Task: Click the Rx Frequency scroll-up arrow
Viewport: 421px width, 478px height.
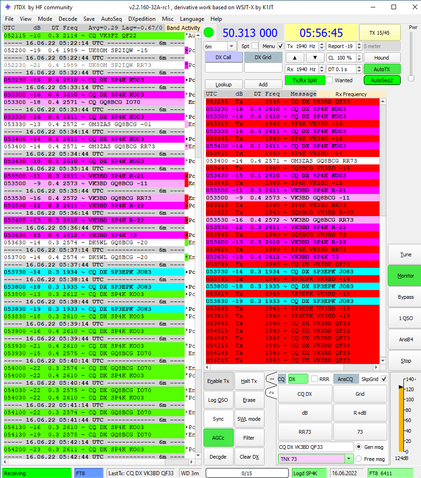Action: click(383, 101)
